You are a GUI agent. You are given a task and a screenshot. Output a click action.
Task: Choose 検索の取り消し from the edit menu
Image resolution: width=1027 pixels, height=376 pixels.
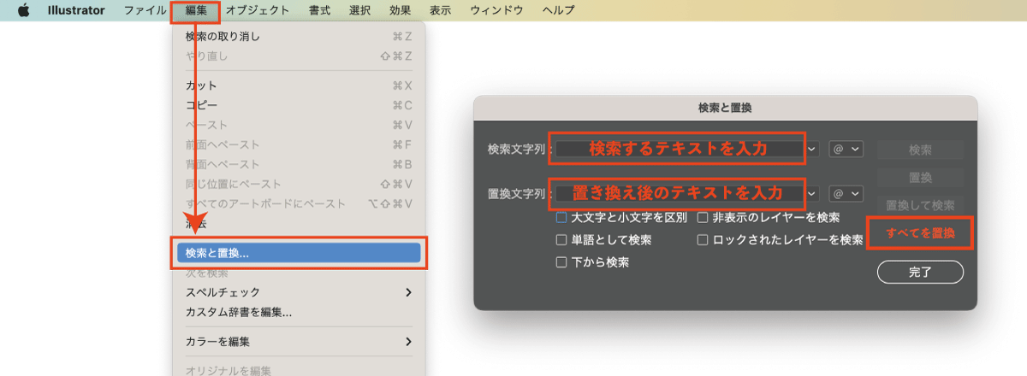click(299, 37)
